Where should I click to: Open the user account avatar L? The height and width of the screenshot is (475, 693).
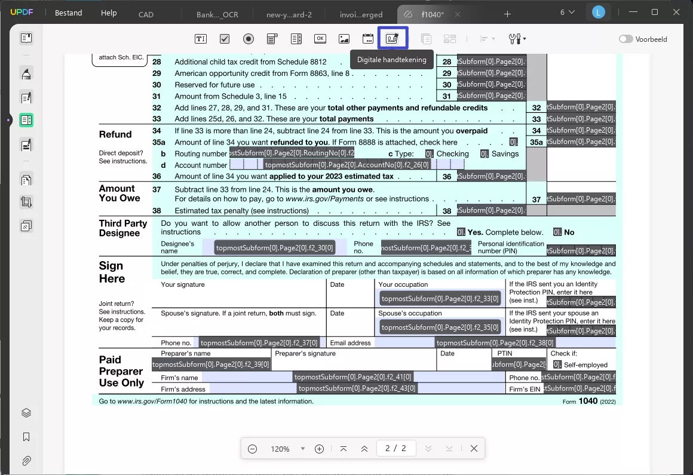598,13
